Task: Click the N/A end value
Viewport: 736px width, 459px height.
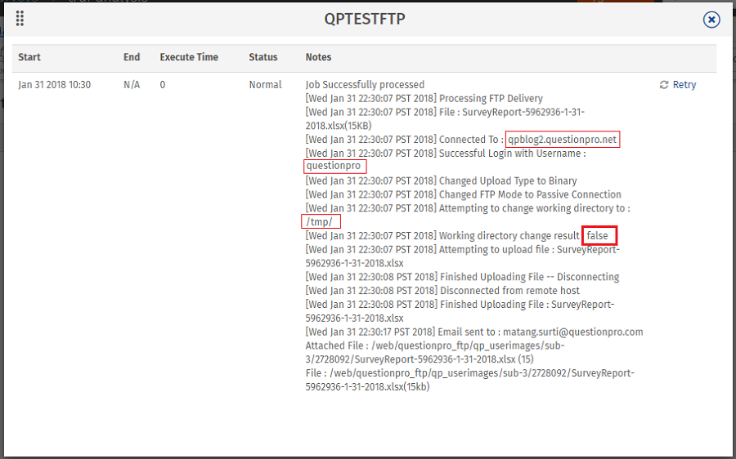Action: pyautogui.click(x=132, y=85)
